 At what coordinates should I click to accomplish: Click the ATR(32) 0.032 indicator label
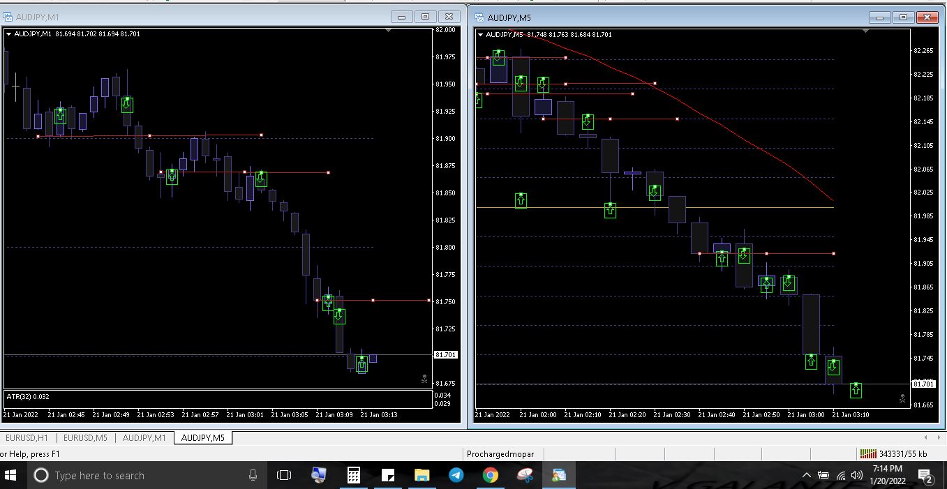pyautogui.click(x=28, y=396)
